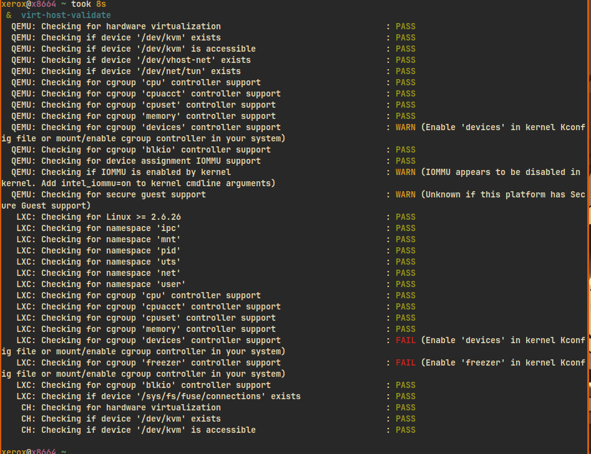The width and height of the screenshot is (591, 454).
Task: Click the QEMU 'blkio' controller support line
Action: pos(141,149)
